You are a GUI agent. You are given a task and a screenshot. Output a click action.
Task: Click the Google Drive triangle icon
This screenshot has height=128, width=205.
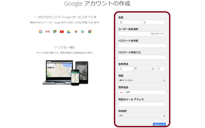[69, 31]
